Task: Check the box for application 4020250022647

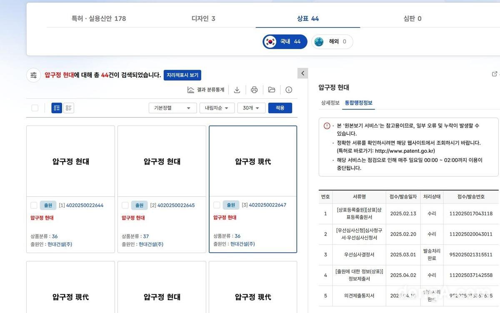Action: [x=217, y=205]
